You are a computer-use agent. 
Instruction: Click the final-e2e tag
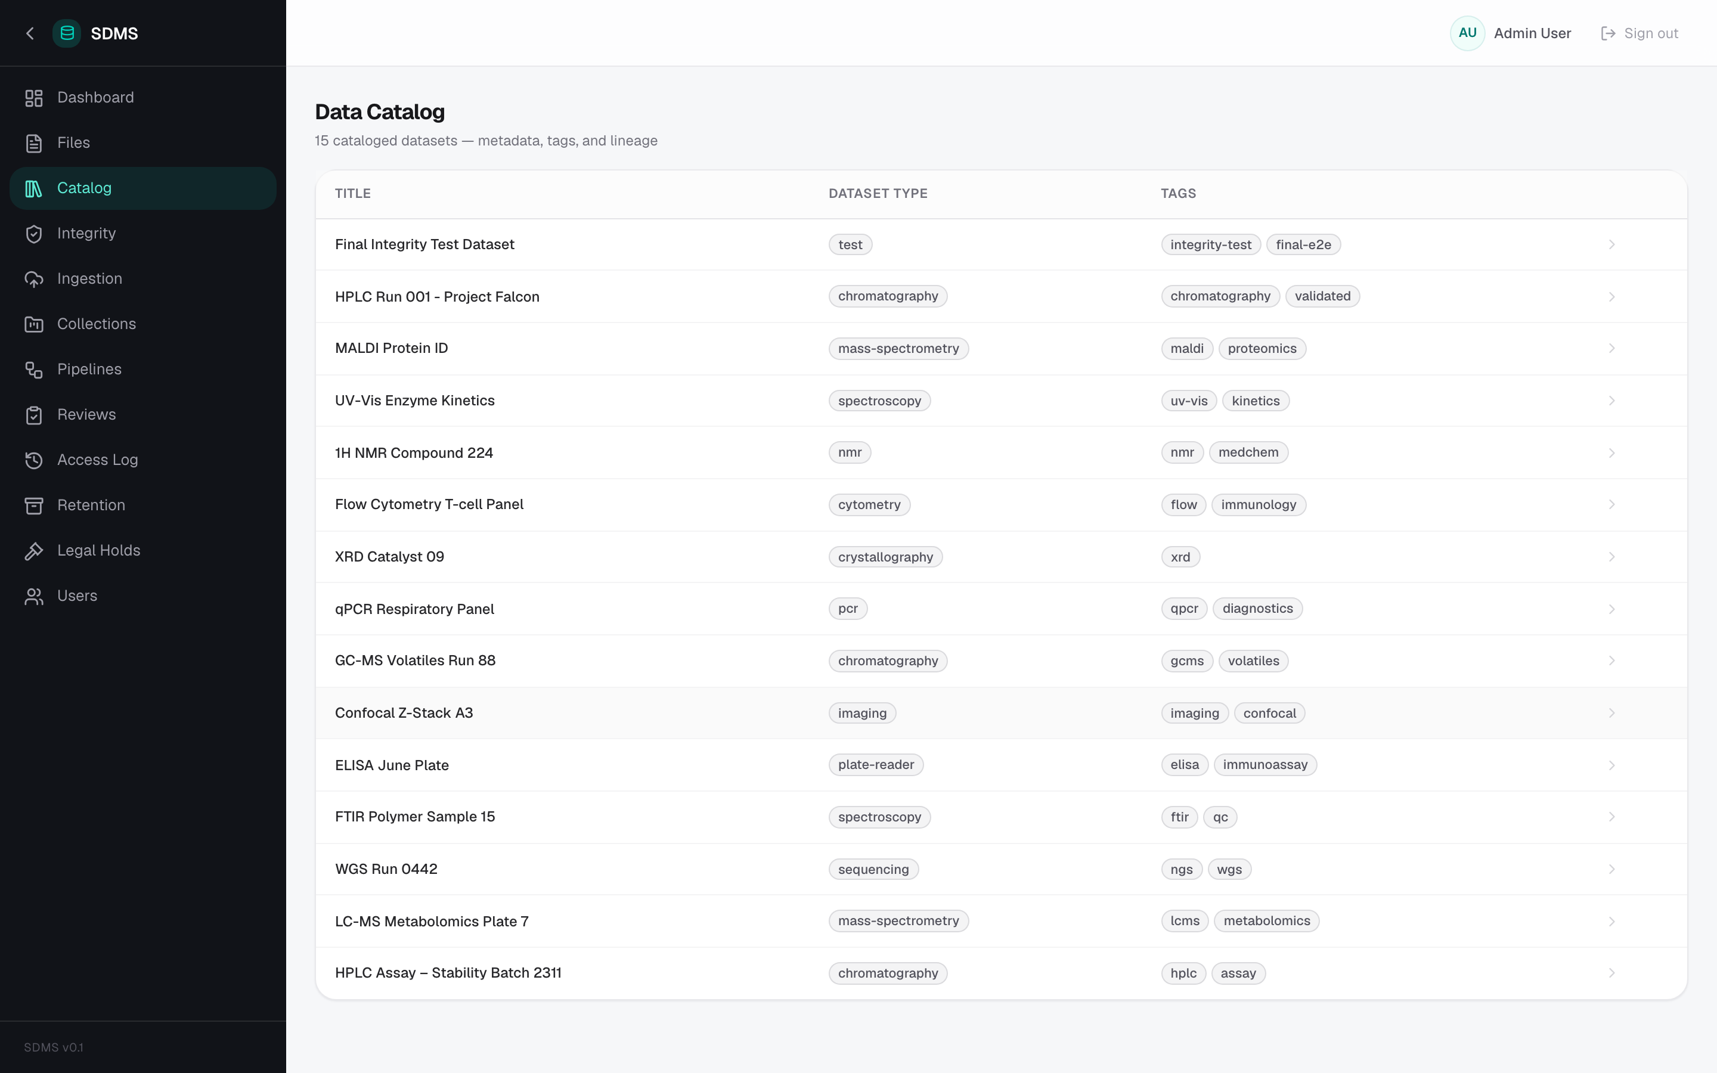(x=1303, y=245)
